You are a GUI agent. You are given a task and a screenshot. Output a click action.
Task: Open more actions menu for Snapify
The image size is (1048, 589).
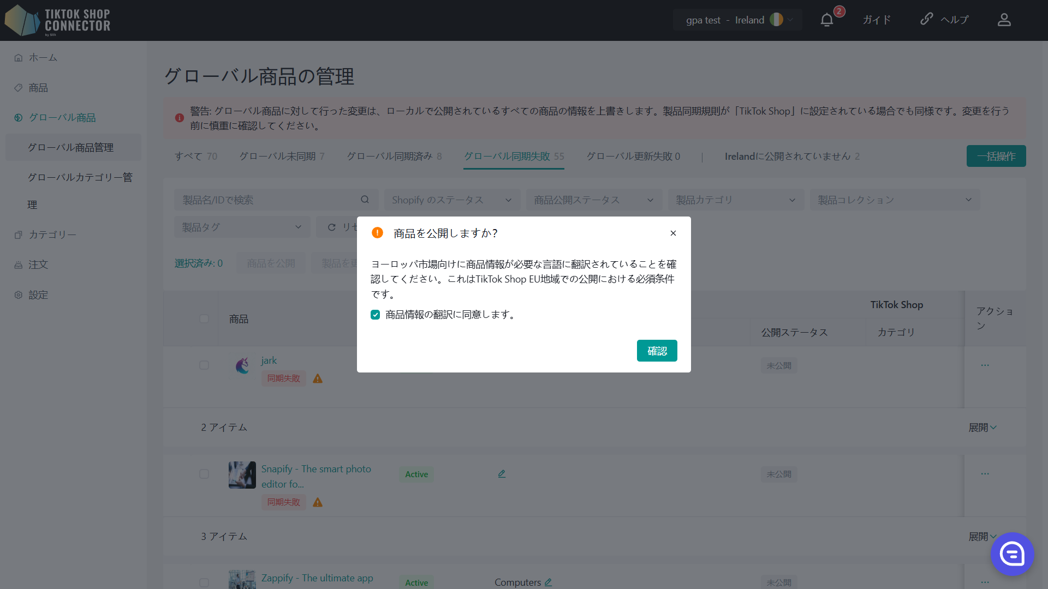pos(985,473)
